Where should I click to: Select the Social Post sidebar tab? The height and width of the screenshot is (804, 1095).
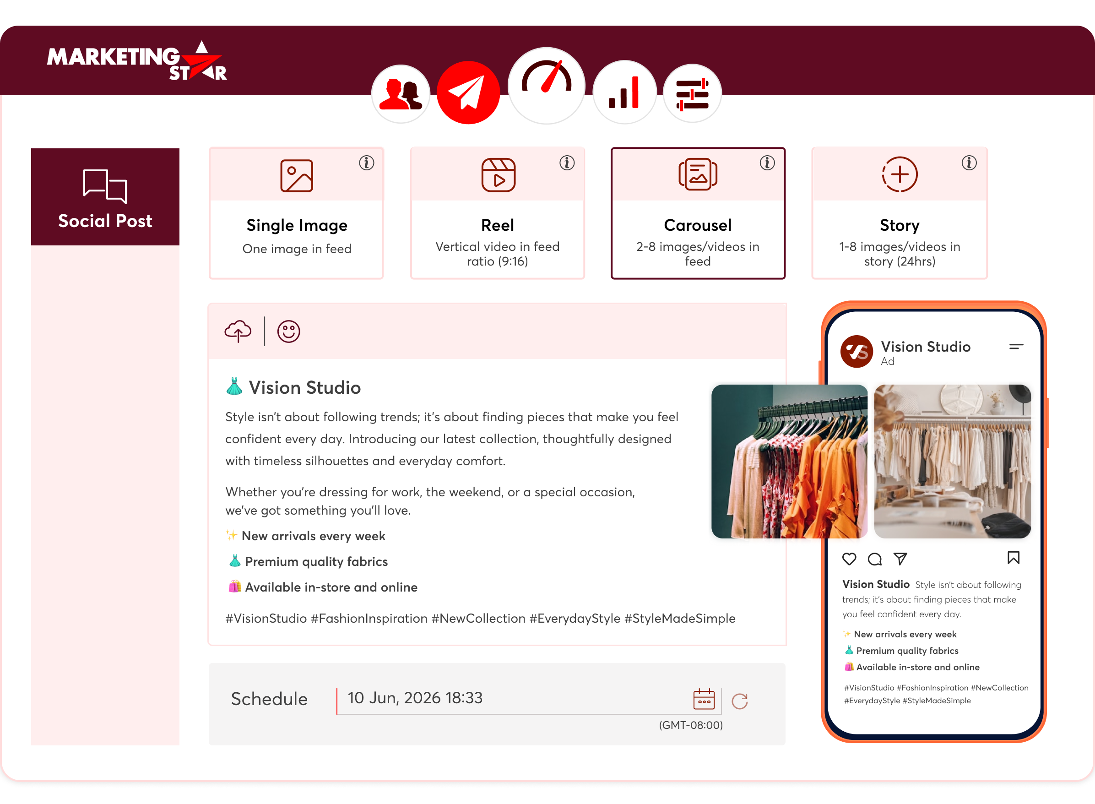(x=105, y=196)
